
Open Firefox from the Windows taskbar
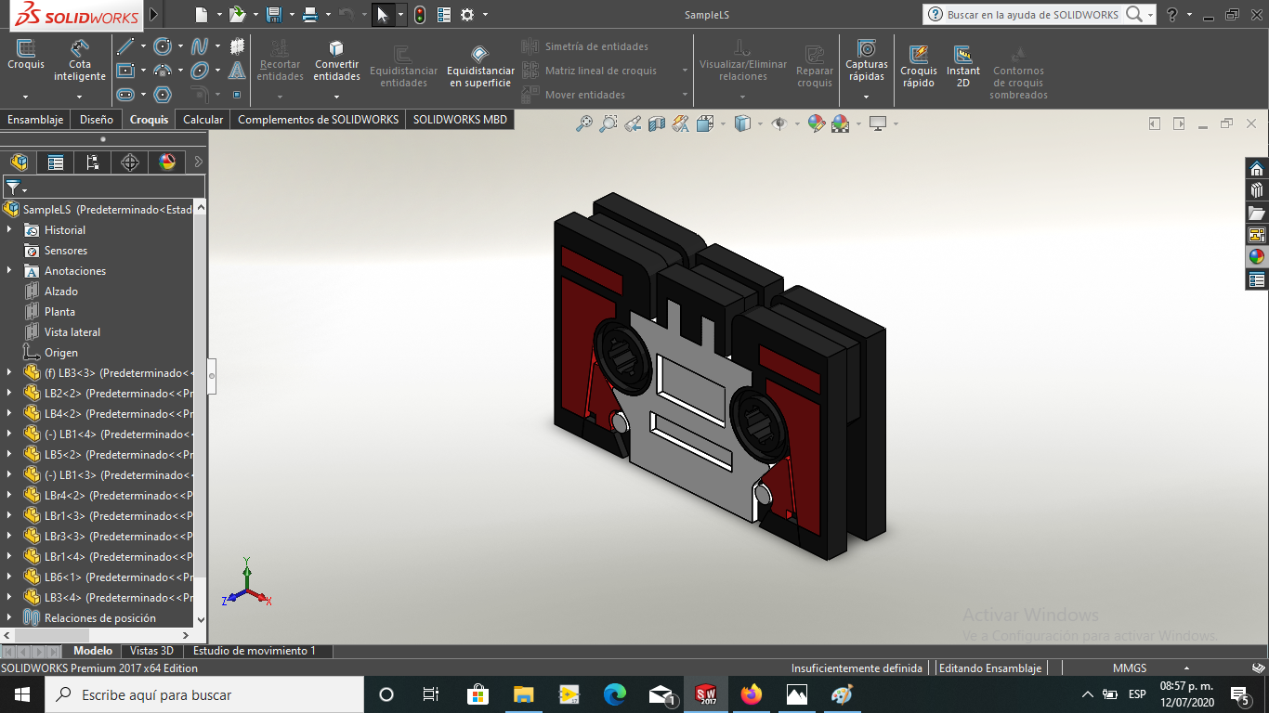tap(751, 694)
